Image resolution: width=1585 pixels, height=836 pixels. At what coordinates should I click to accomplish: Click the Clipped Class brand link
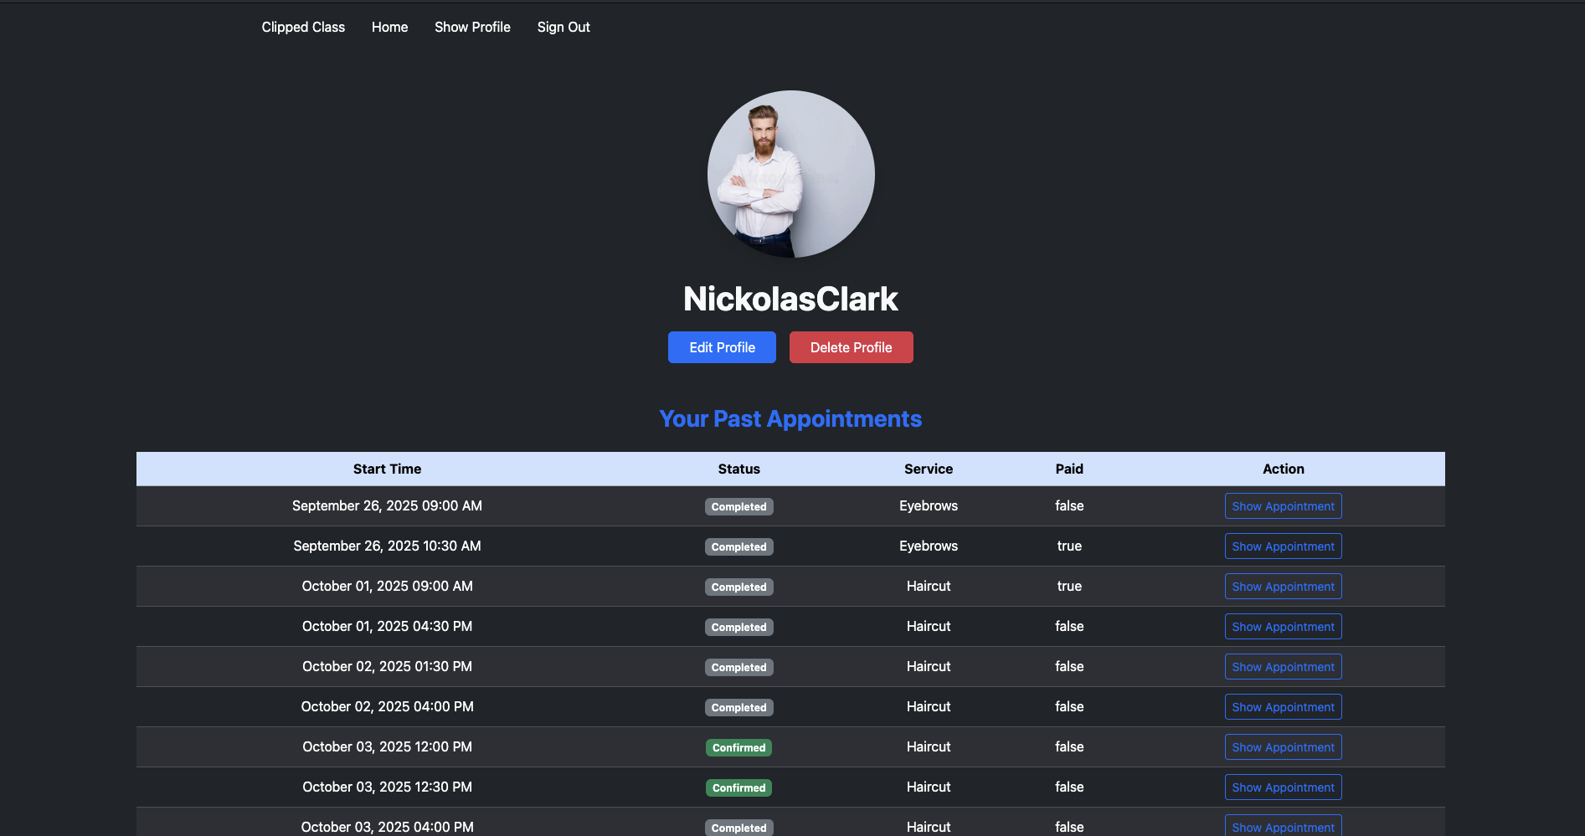303,27
